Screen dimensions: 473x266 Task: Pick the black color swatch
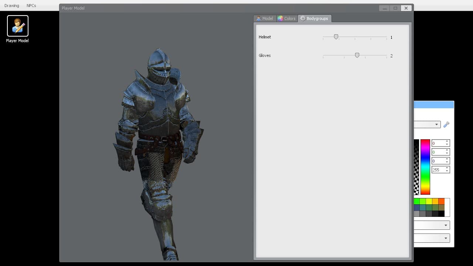click(x=441, y=214)
